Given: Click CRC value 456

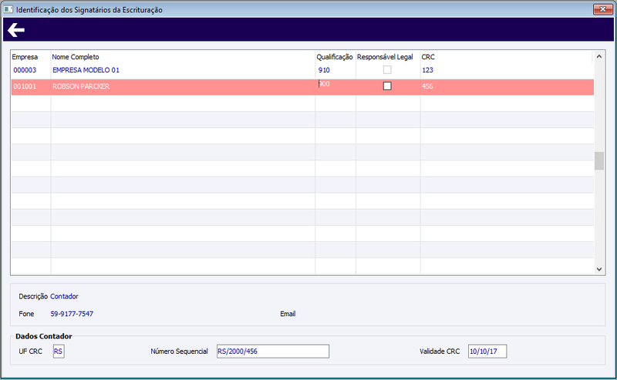Looking at the screenshot, I should point(427,86).
